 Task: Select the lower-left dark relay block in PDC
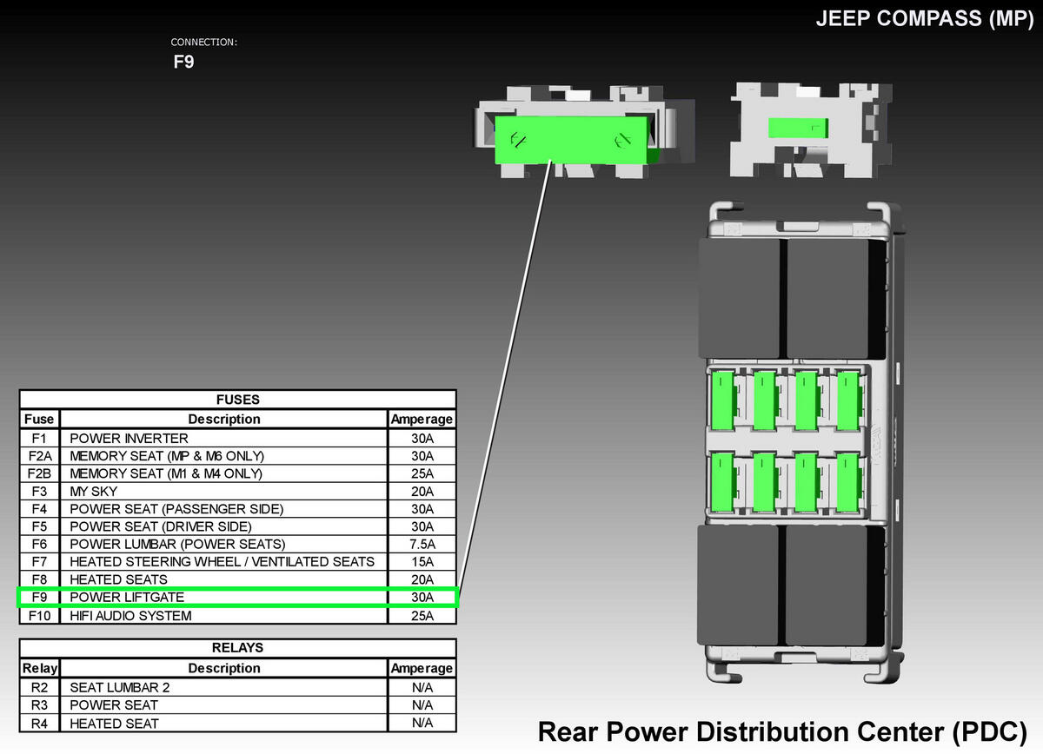tap(741, 585)
